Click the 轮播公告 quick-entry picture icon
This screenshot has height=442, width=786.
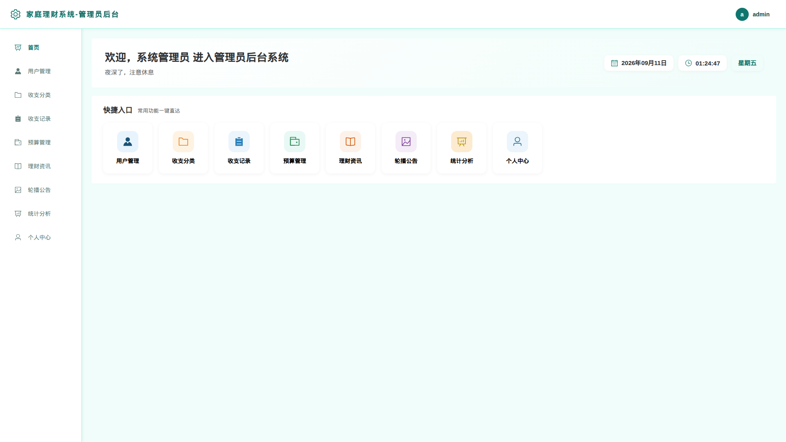(x=406, y=142)
